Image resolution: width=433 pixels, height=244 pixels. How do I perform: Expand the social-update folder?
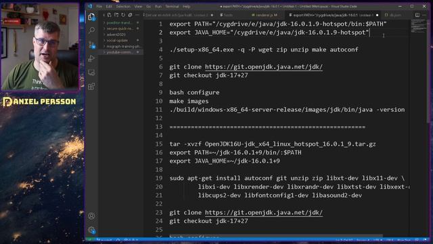[x=121, y=41]
